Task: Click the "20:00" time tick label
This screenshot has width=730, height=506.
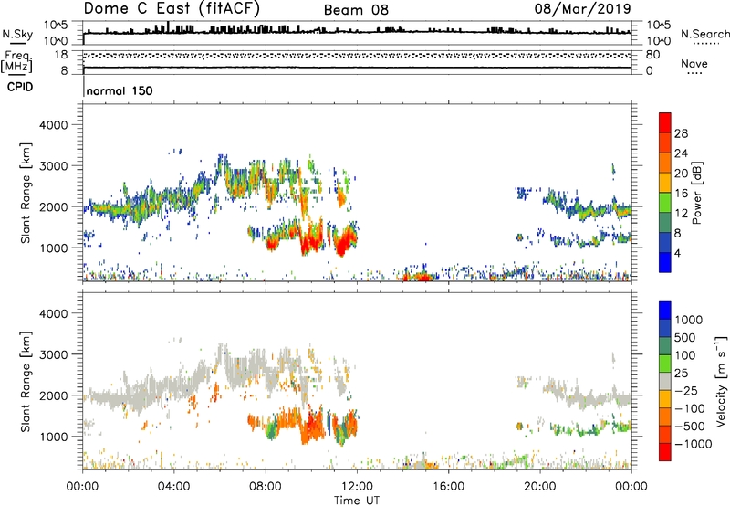Action: pyautogui.click(x=540, y=487)
